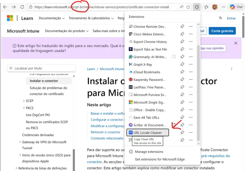Viewport: 245px width, 171px height.
Task: Open Remover o conector link
Action: 105,132
